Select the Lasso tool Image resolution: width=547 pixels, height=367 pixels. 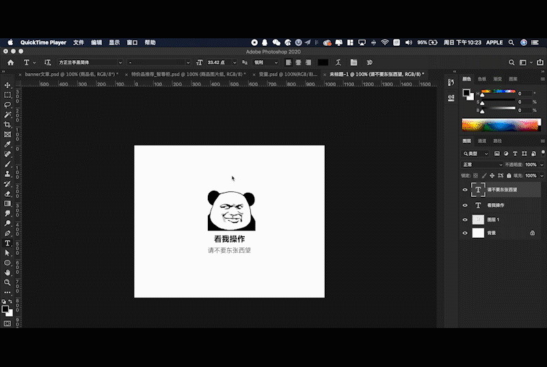(8, 105)
